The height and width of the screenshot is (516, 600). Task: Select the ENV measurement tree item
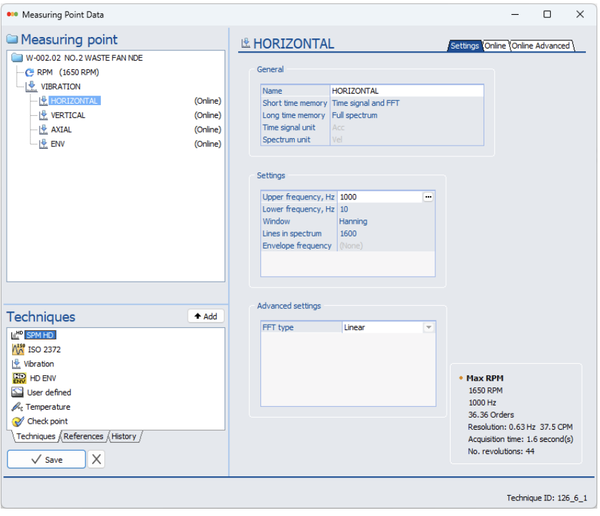(x=58, y=143)
